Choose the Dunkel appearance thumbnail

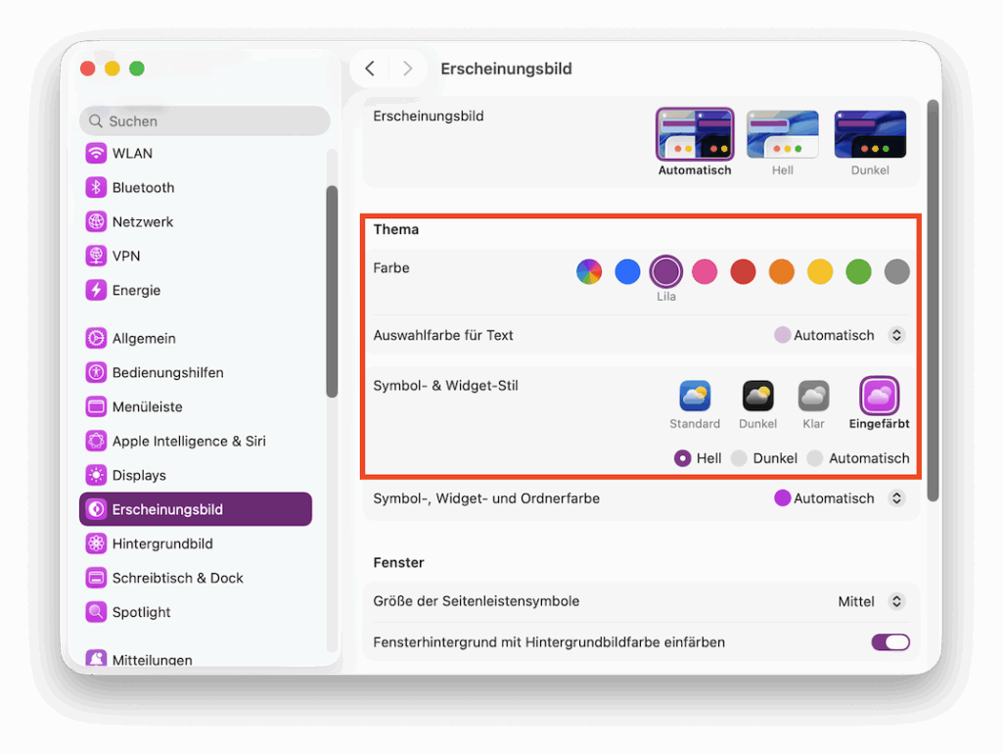(870, 135)
